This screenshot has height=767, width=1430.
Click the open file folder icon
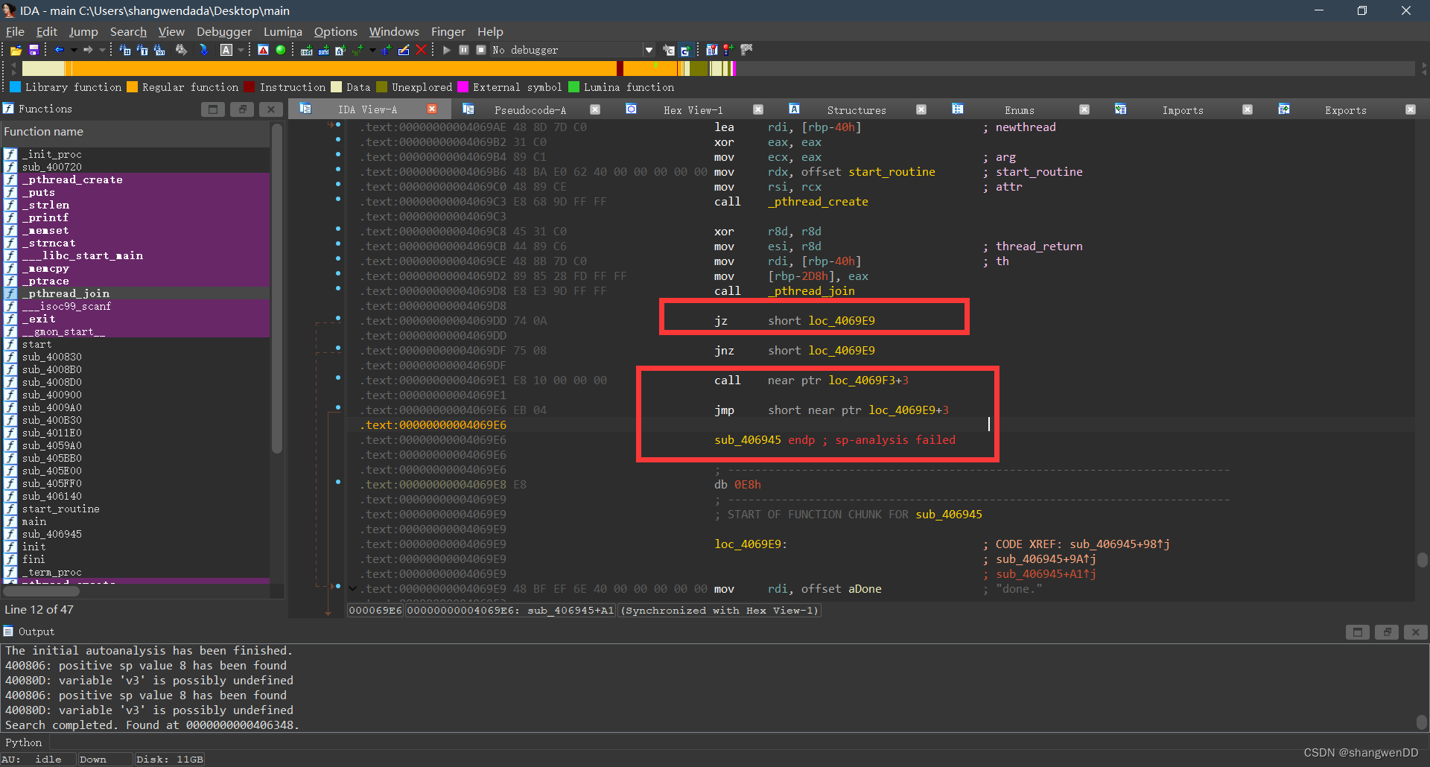pos(16,50)
